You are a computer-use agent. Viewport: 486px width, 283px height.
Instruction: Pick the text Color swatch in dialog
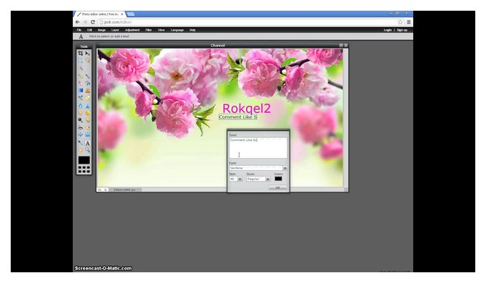(x=278, y=179)
